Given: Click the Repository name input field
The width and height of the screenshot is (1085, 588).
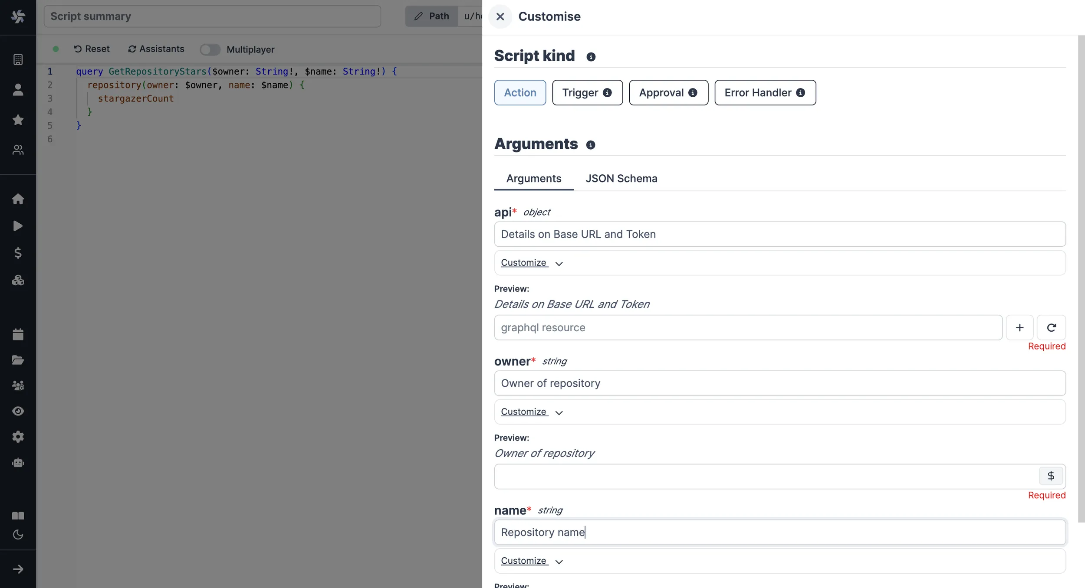Looking at the screenshot, I should tap(779, 532).
